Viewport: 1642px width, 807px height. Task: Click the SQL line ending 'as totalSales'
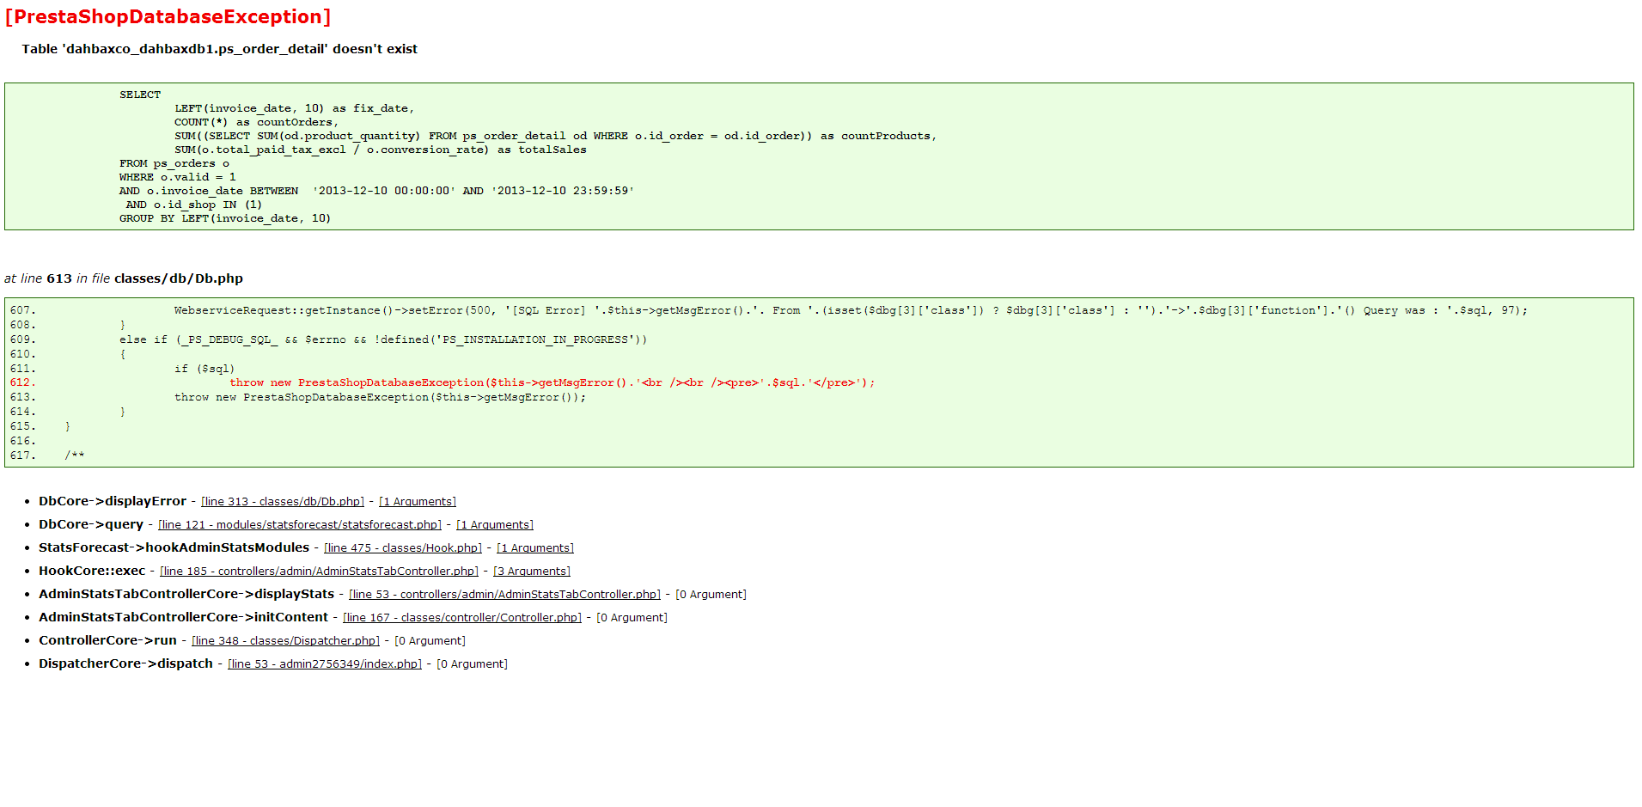pos(381,150)
